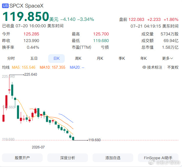
Task: Click the last green candlestick on chart
Action: tap(73, 139)
